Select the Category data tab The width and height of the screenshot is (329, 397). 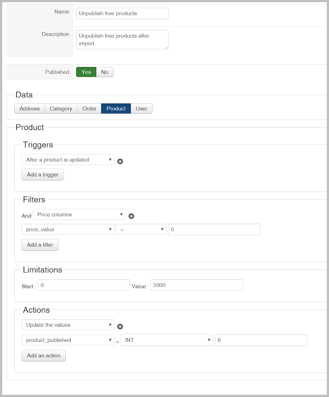coord(61,109)
